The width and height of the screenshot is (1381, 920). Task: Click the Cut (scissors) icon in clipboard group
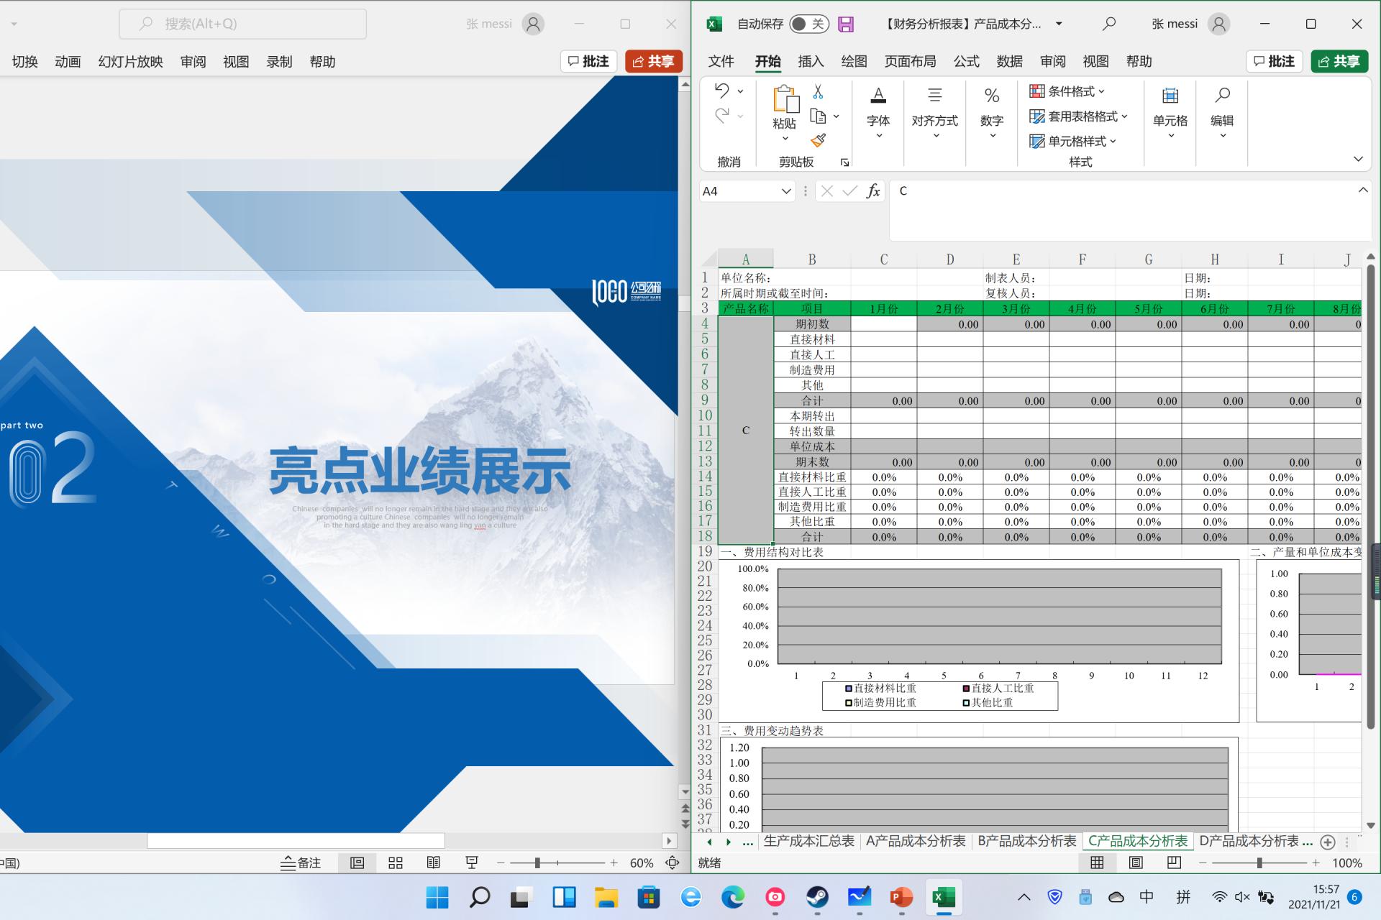(x=817, y=92)
